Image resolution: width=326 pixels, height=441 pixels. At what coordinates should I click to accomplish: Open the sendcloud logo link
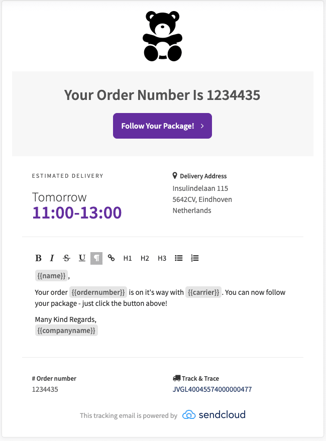tap(214, 414)
